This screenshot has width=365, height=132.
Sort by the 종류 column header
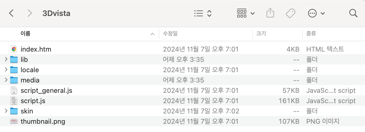tap(311, 34)
